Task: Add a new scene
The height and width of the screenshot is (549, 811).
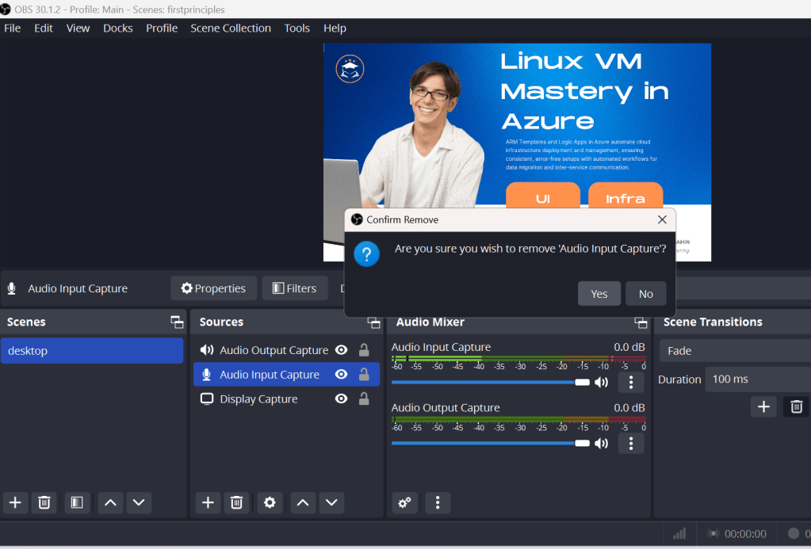Action: click(16, 502)
